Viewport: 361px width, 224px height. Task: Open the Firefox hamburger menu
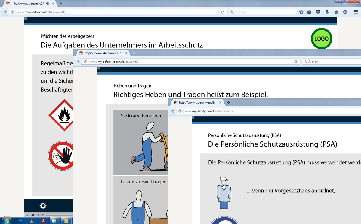coord(356,12)
